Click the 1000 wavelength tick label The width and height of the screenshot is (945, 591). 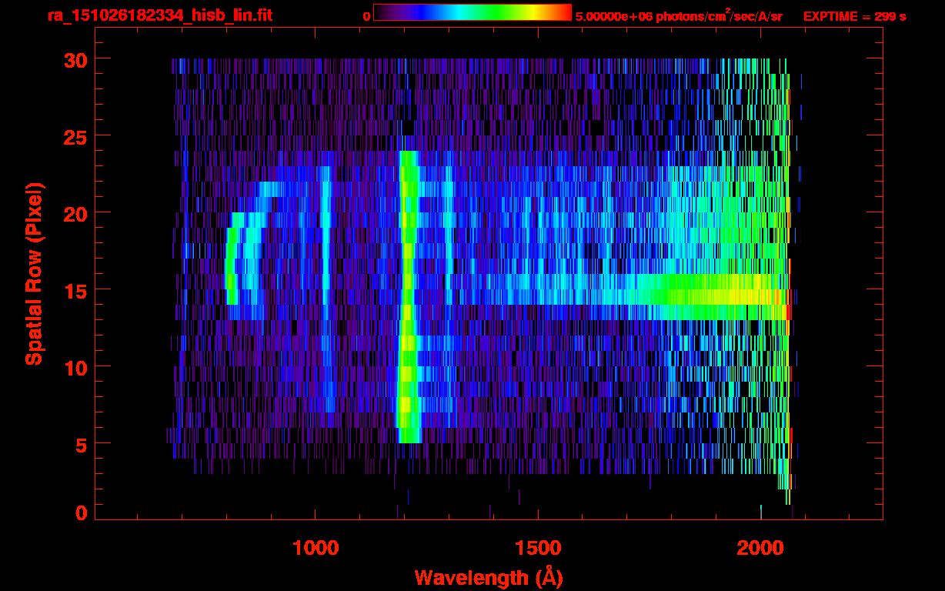(x=316, y=547)
